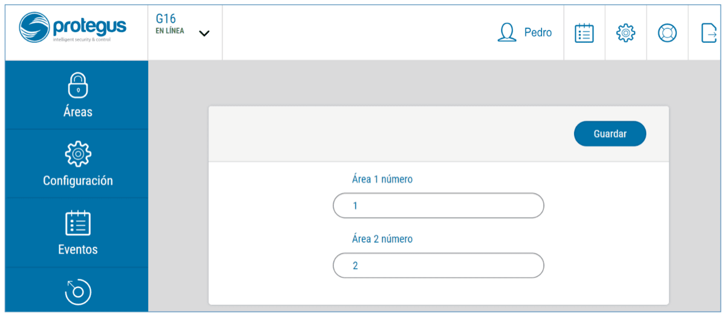
Task: Focus the Área 2 número input field
Action: click(438, 265)
